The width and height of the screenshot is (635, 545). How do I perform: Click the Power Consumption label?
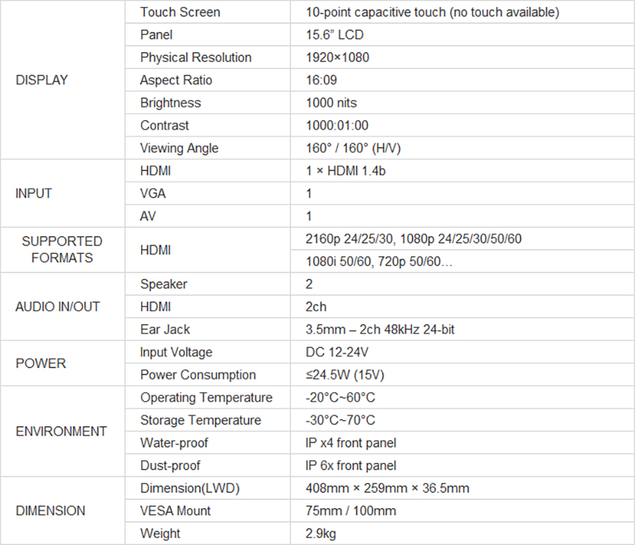pyautogui.click(x=198, y=375)
